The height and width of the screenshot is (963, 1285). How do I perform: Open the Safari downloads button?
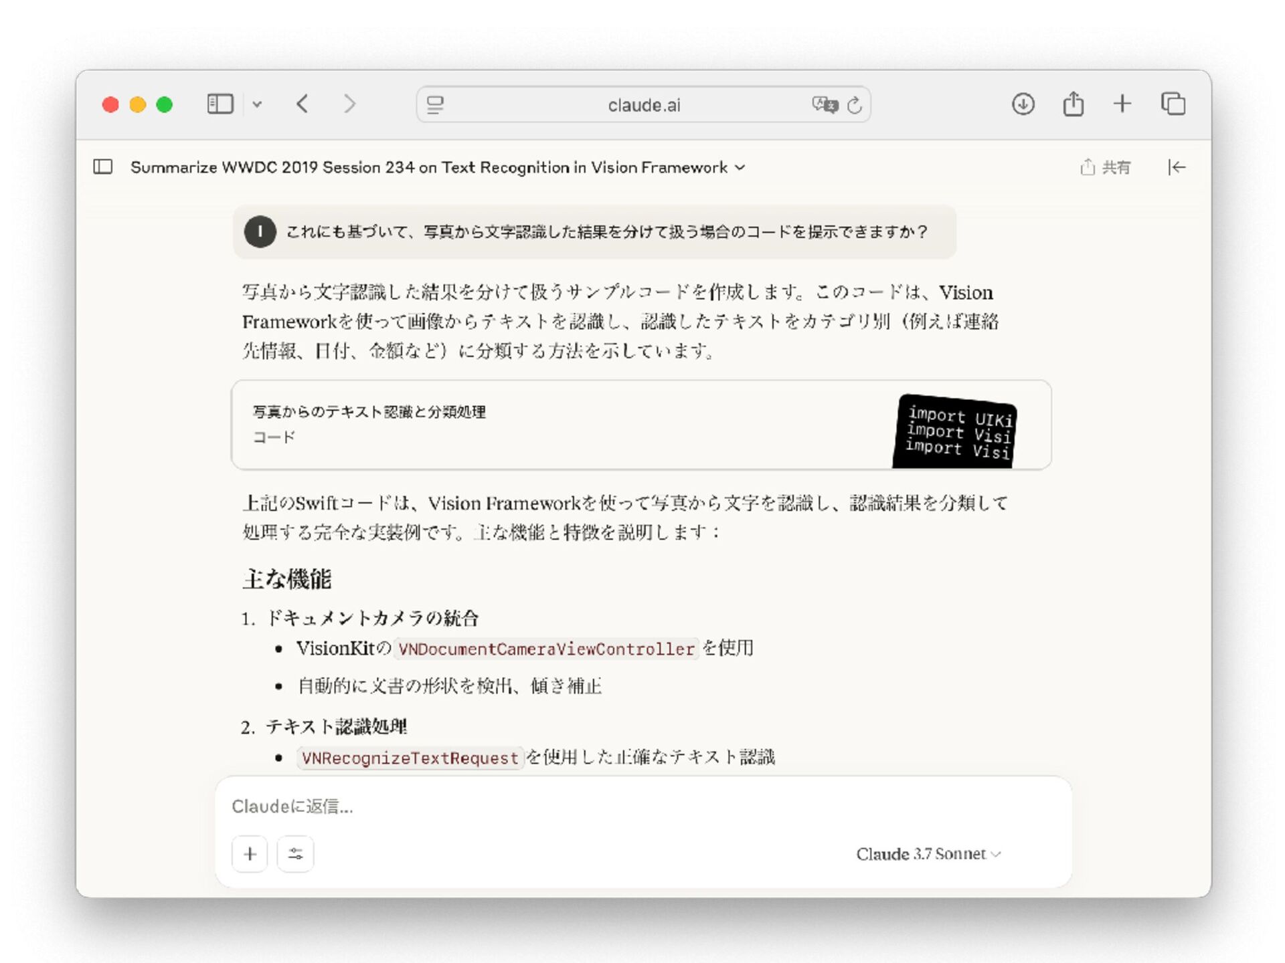coord(1023,104)
